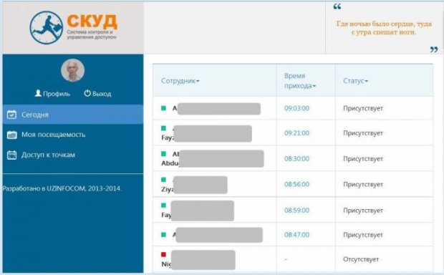Open the Статус column sort dropdown
This screenshot has height=275, width=444.
pyautogui.click(x=355, y=81)
